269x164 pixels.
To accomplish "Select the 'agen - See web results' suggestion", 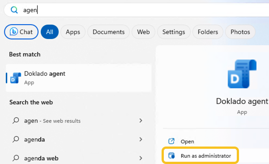I will (79, 121).
